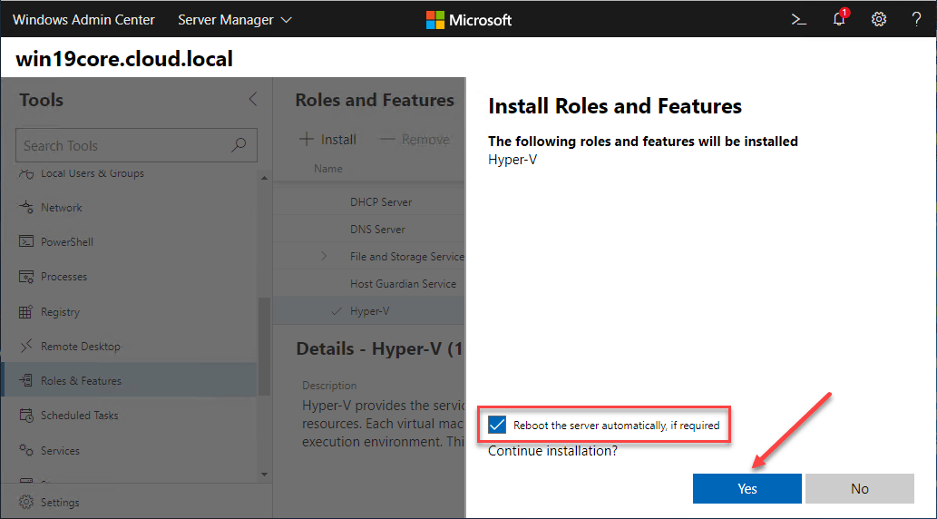This screenshot has width=937, height=519.
Task: Click the Microsoft logo
Action: [469, 20]
